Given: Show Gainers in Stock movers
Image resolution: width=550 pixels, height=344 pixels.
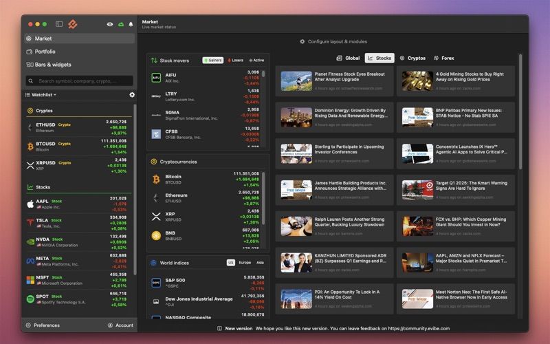Looking at the screenshot, I should (213, 61).
